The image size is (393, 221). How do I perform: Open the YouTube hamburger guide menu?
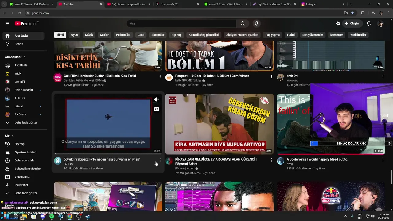click(x=7, y=24)
